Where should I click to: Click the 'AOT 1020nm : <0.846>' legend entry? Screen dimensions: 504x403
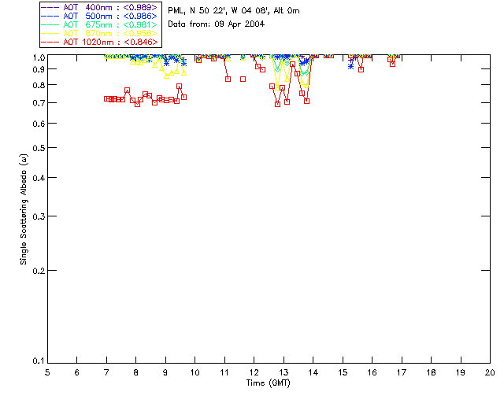(100, 42)
